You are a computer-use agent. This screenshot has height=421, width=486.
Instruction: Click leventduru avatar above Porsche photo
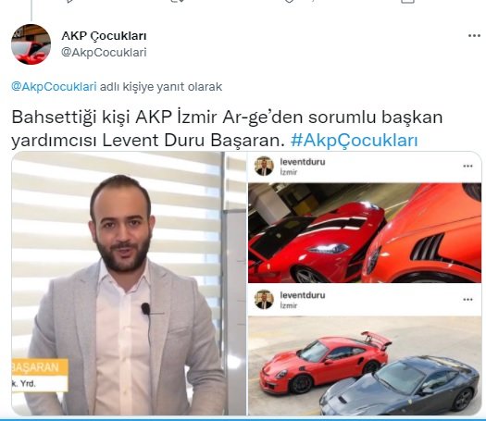pyautogui.click(x=264, y=299)
